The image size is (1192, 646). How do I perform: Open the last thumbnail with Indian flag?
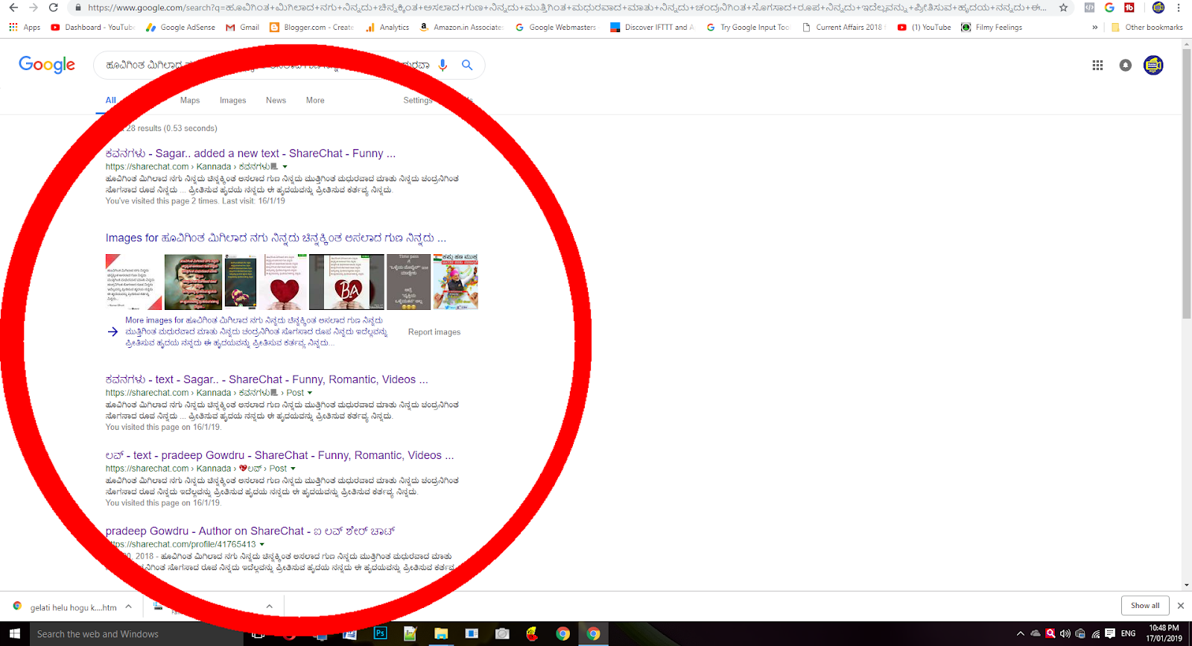pyautogui.click(x=455, y=282)
